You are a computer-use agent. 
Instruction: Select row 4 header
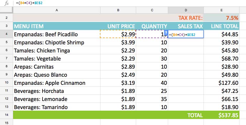[x=7, y=34]
